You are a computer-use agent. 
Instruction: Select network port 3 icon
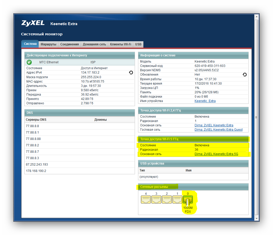tap(156, 199)
